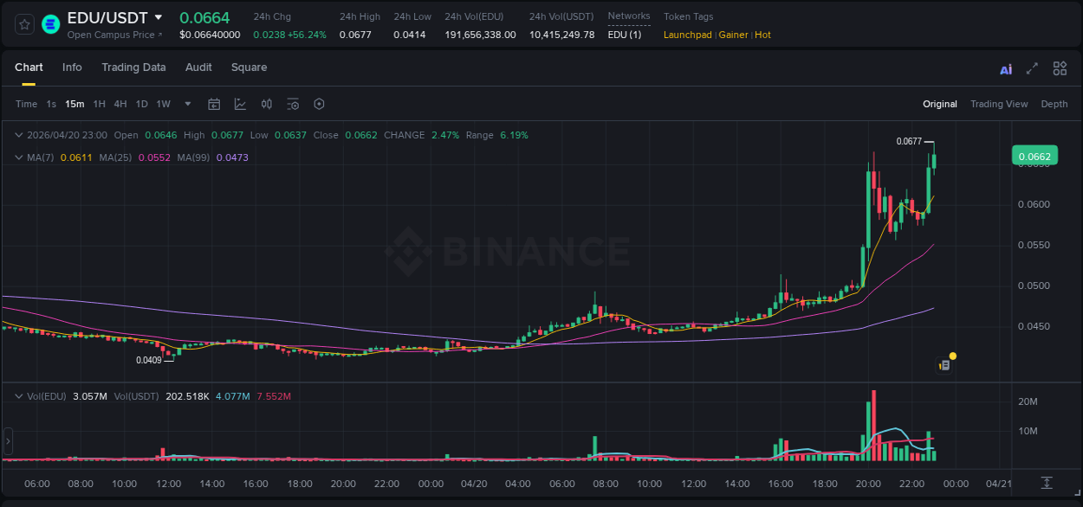Open the Launchpad token tag link
The image size is (1083, 507).
[x=685, y=35]
